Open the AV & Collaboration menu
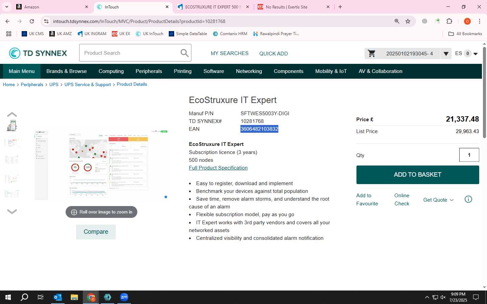487x304 pixels. click(x=380, y=71)
